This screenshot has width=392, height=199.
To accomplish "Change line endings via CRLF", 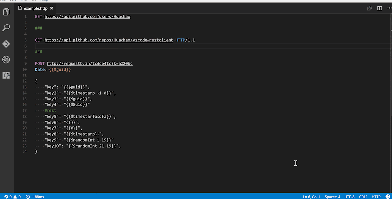I will point(363,197).
